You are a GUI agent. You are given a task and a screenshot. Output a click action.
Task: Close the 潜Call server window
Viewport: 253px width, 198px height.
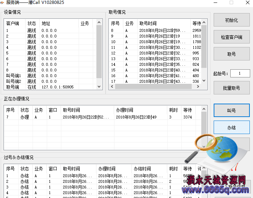pyautogui.click(x=248, y=2)
